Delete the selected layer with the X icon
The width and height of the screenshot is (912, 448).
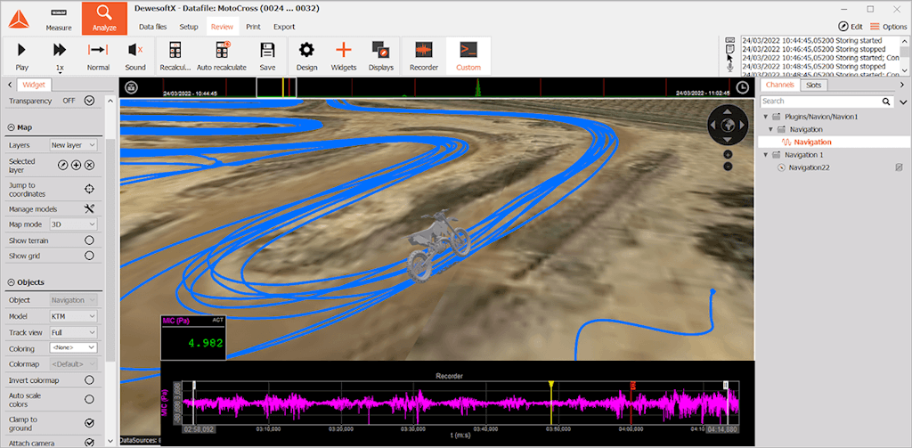pos(90,166)
